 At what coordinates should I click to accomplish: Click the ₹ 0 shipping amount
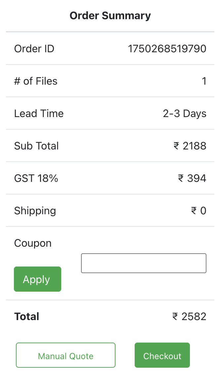click(199, 211)
